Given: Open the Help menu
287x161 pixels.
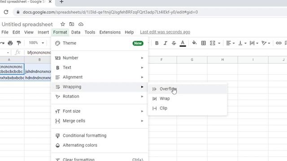Looking at the screenshot, I should [129, 32].
